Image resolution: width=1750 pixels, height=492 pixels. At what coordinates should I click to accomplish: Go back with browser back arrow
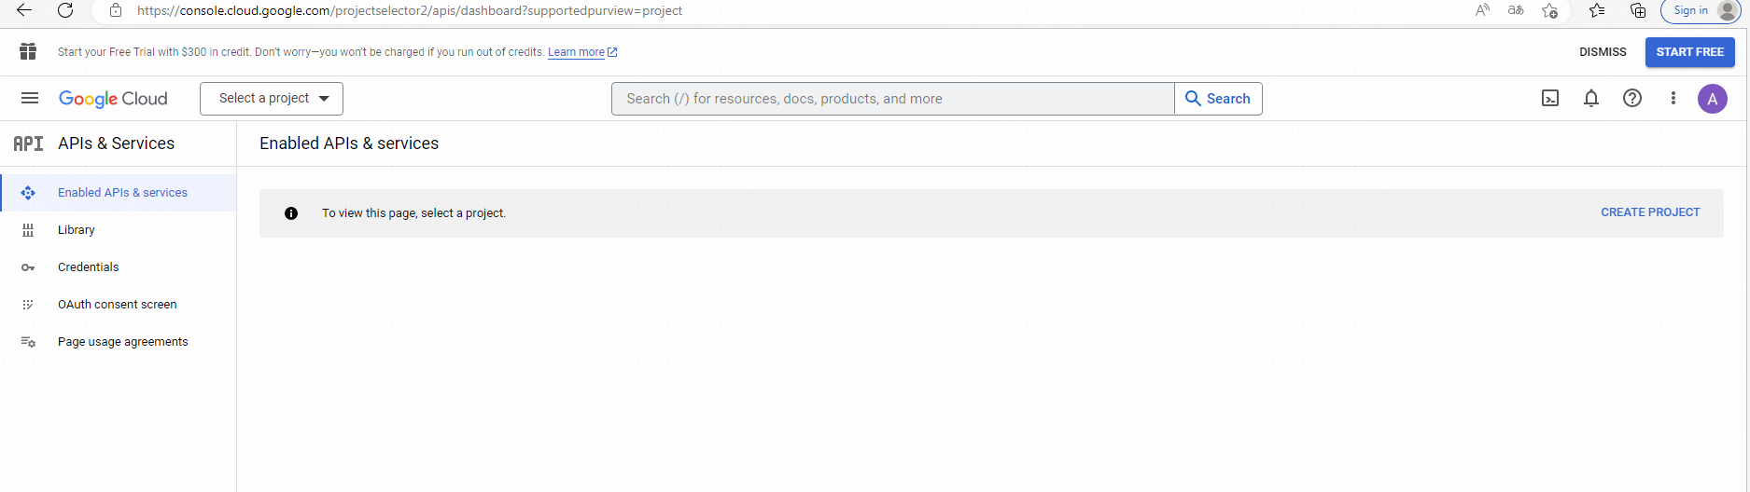pyautogui.click(x=24, y=10)
